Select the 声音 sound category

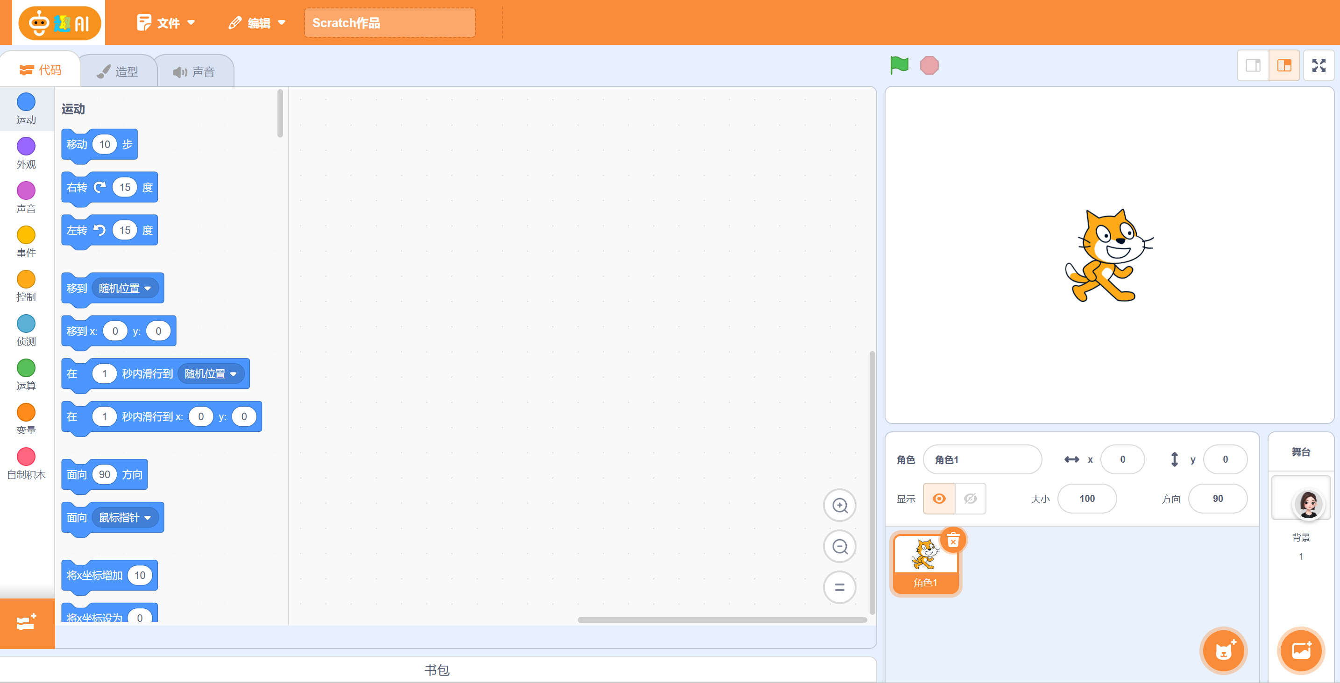click(x=26, y=197)
